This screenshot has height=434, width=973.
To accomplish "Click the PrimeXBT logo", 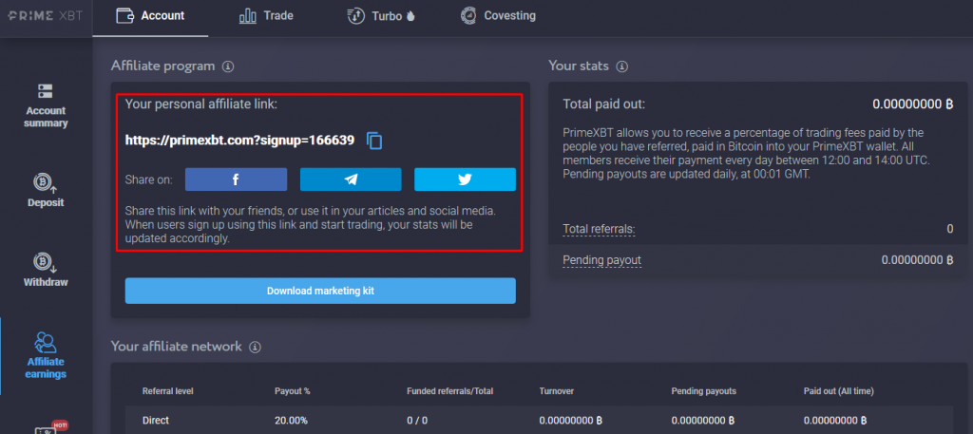I will tap(45, 15).
